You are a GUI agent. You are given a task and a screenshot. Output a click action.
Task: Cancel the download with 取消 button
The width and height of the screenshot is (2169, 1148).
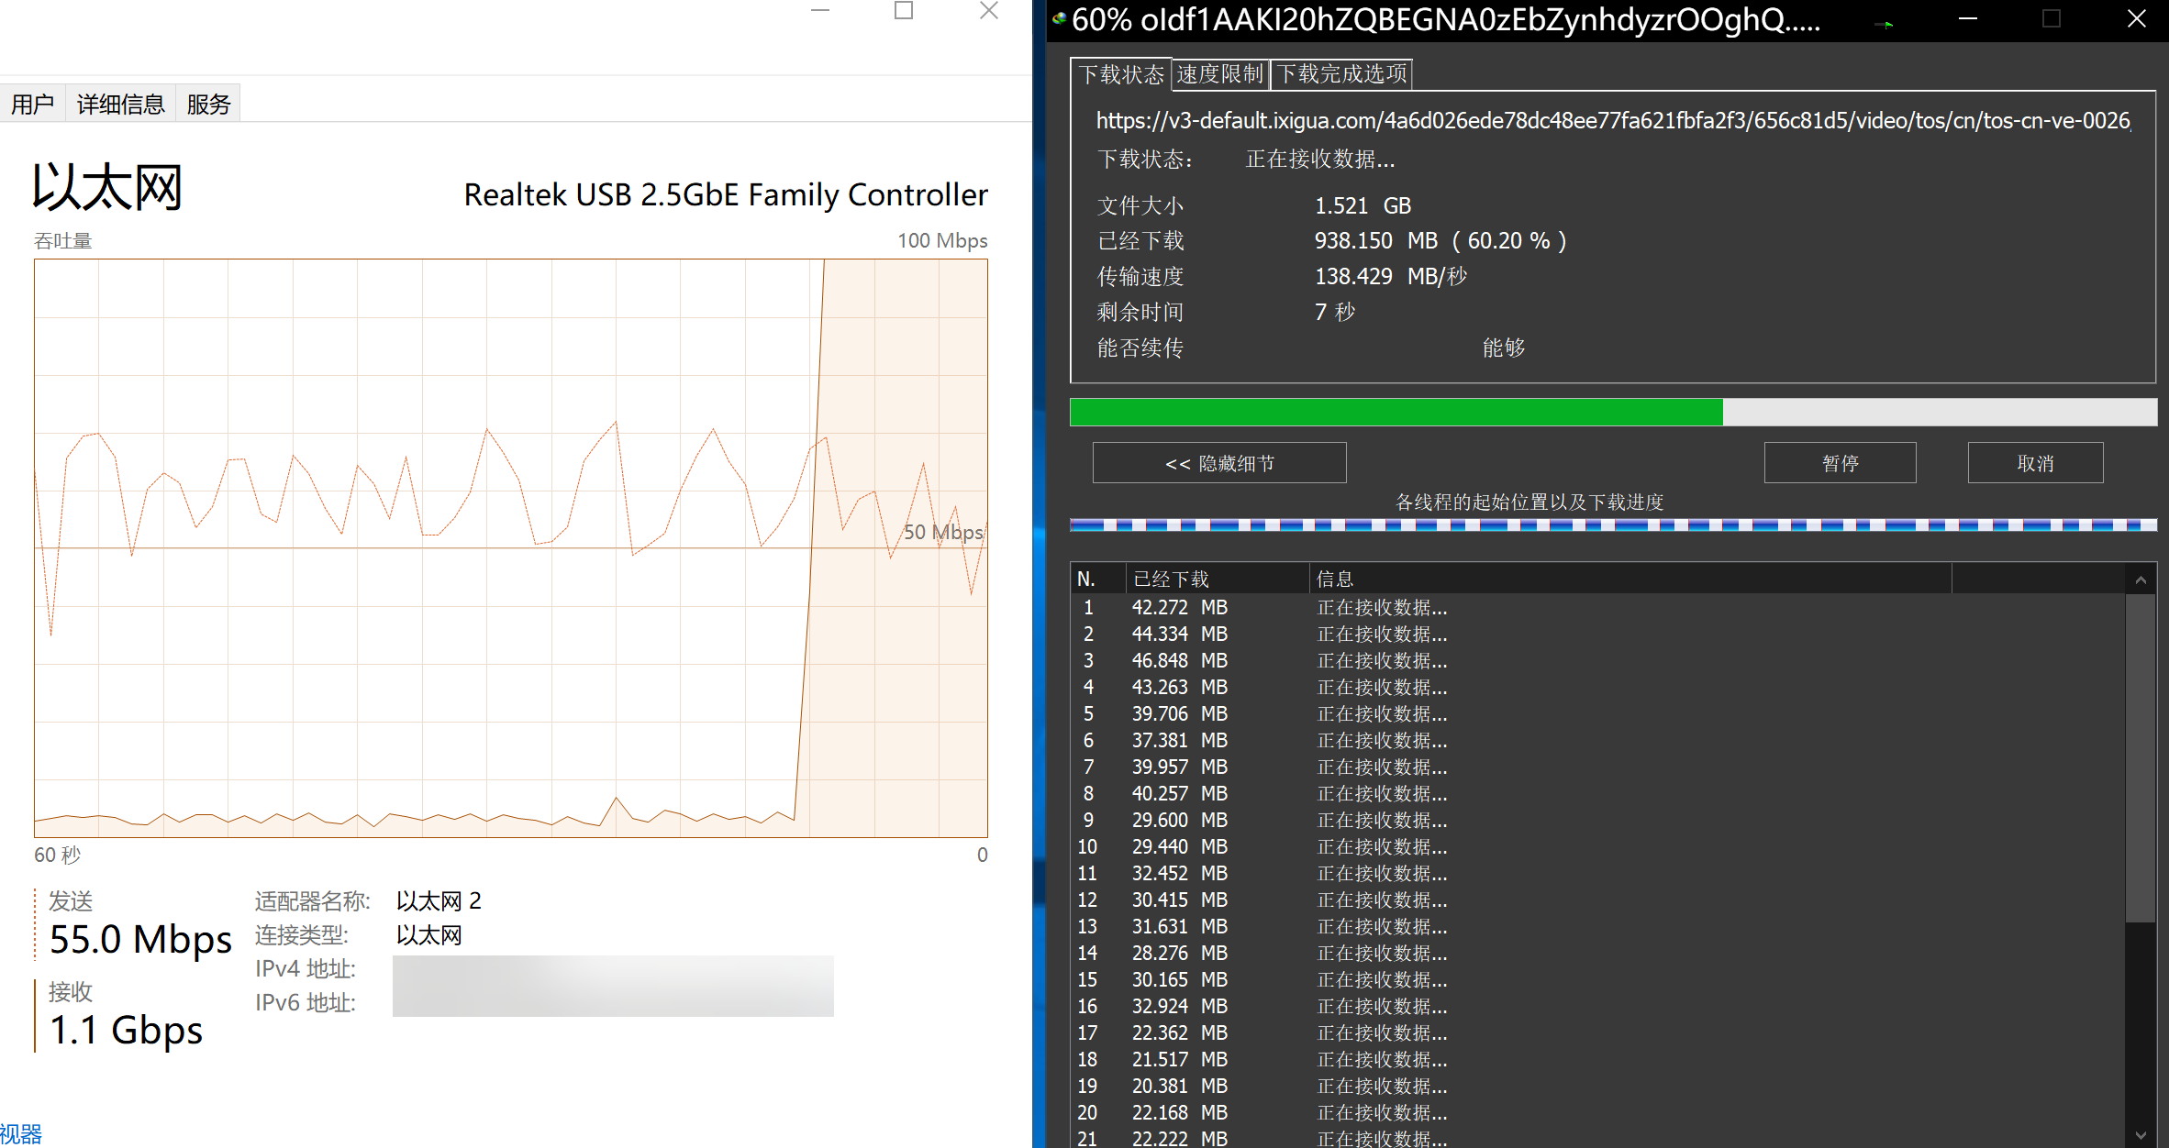(x=2035, y=463)
